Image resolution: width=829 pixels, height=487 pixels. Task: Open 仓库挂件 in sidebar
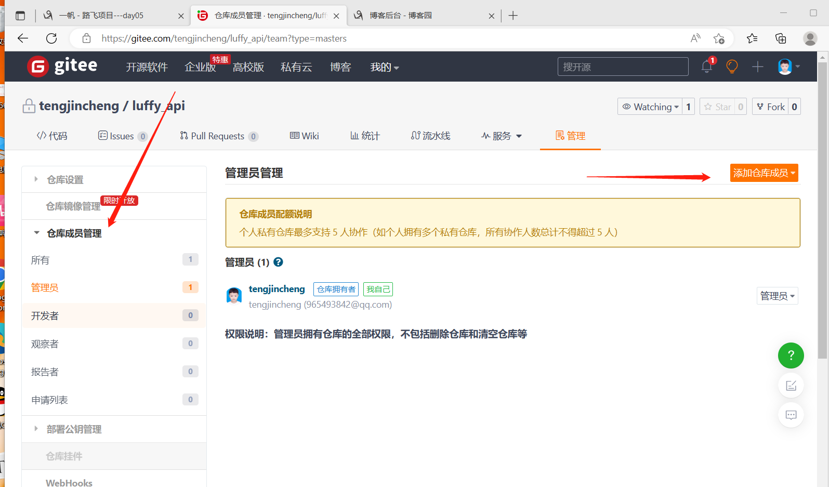[x=114, y=456]
